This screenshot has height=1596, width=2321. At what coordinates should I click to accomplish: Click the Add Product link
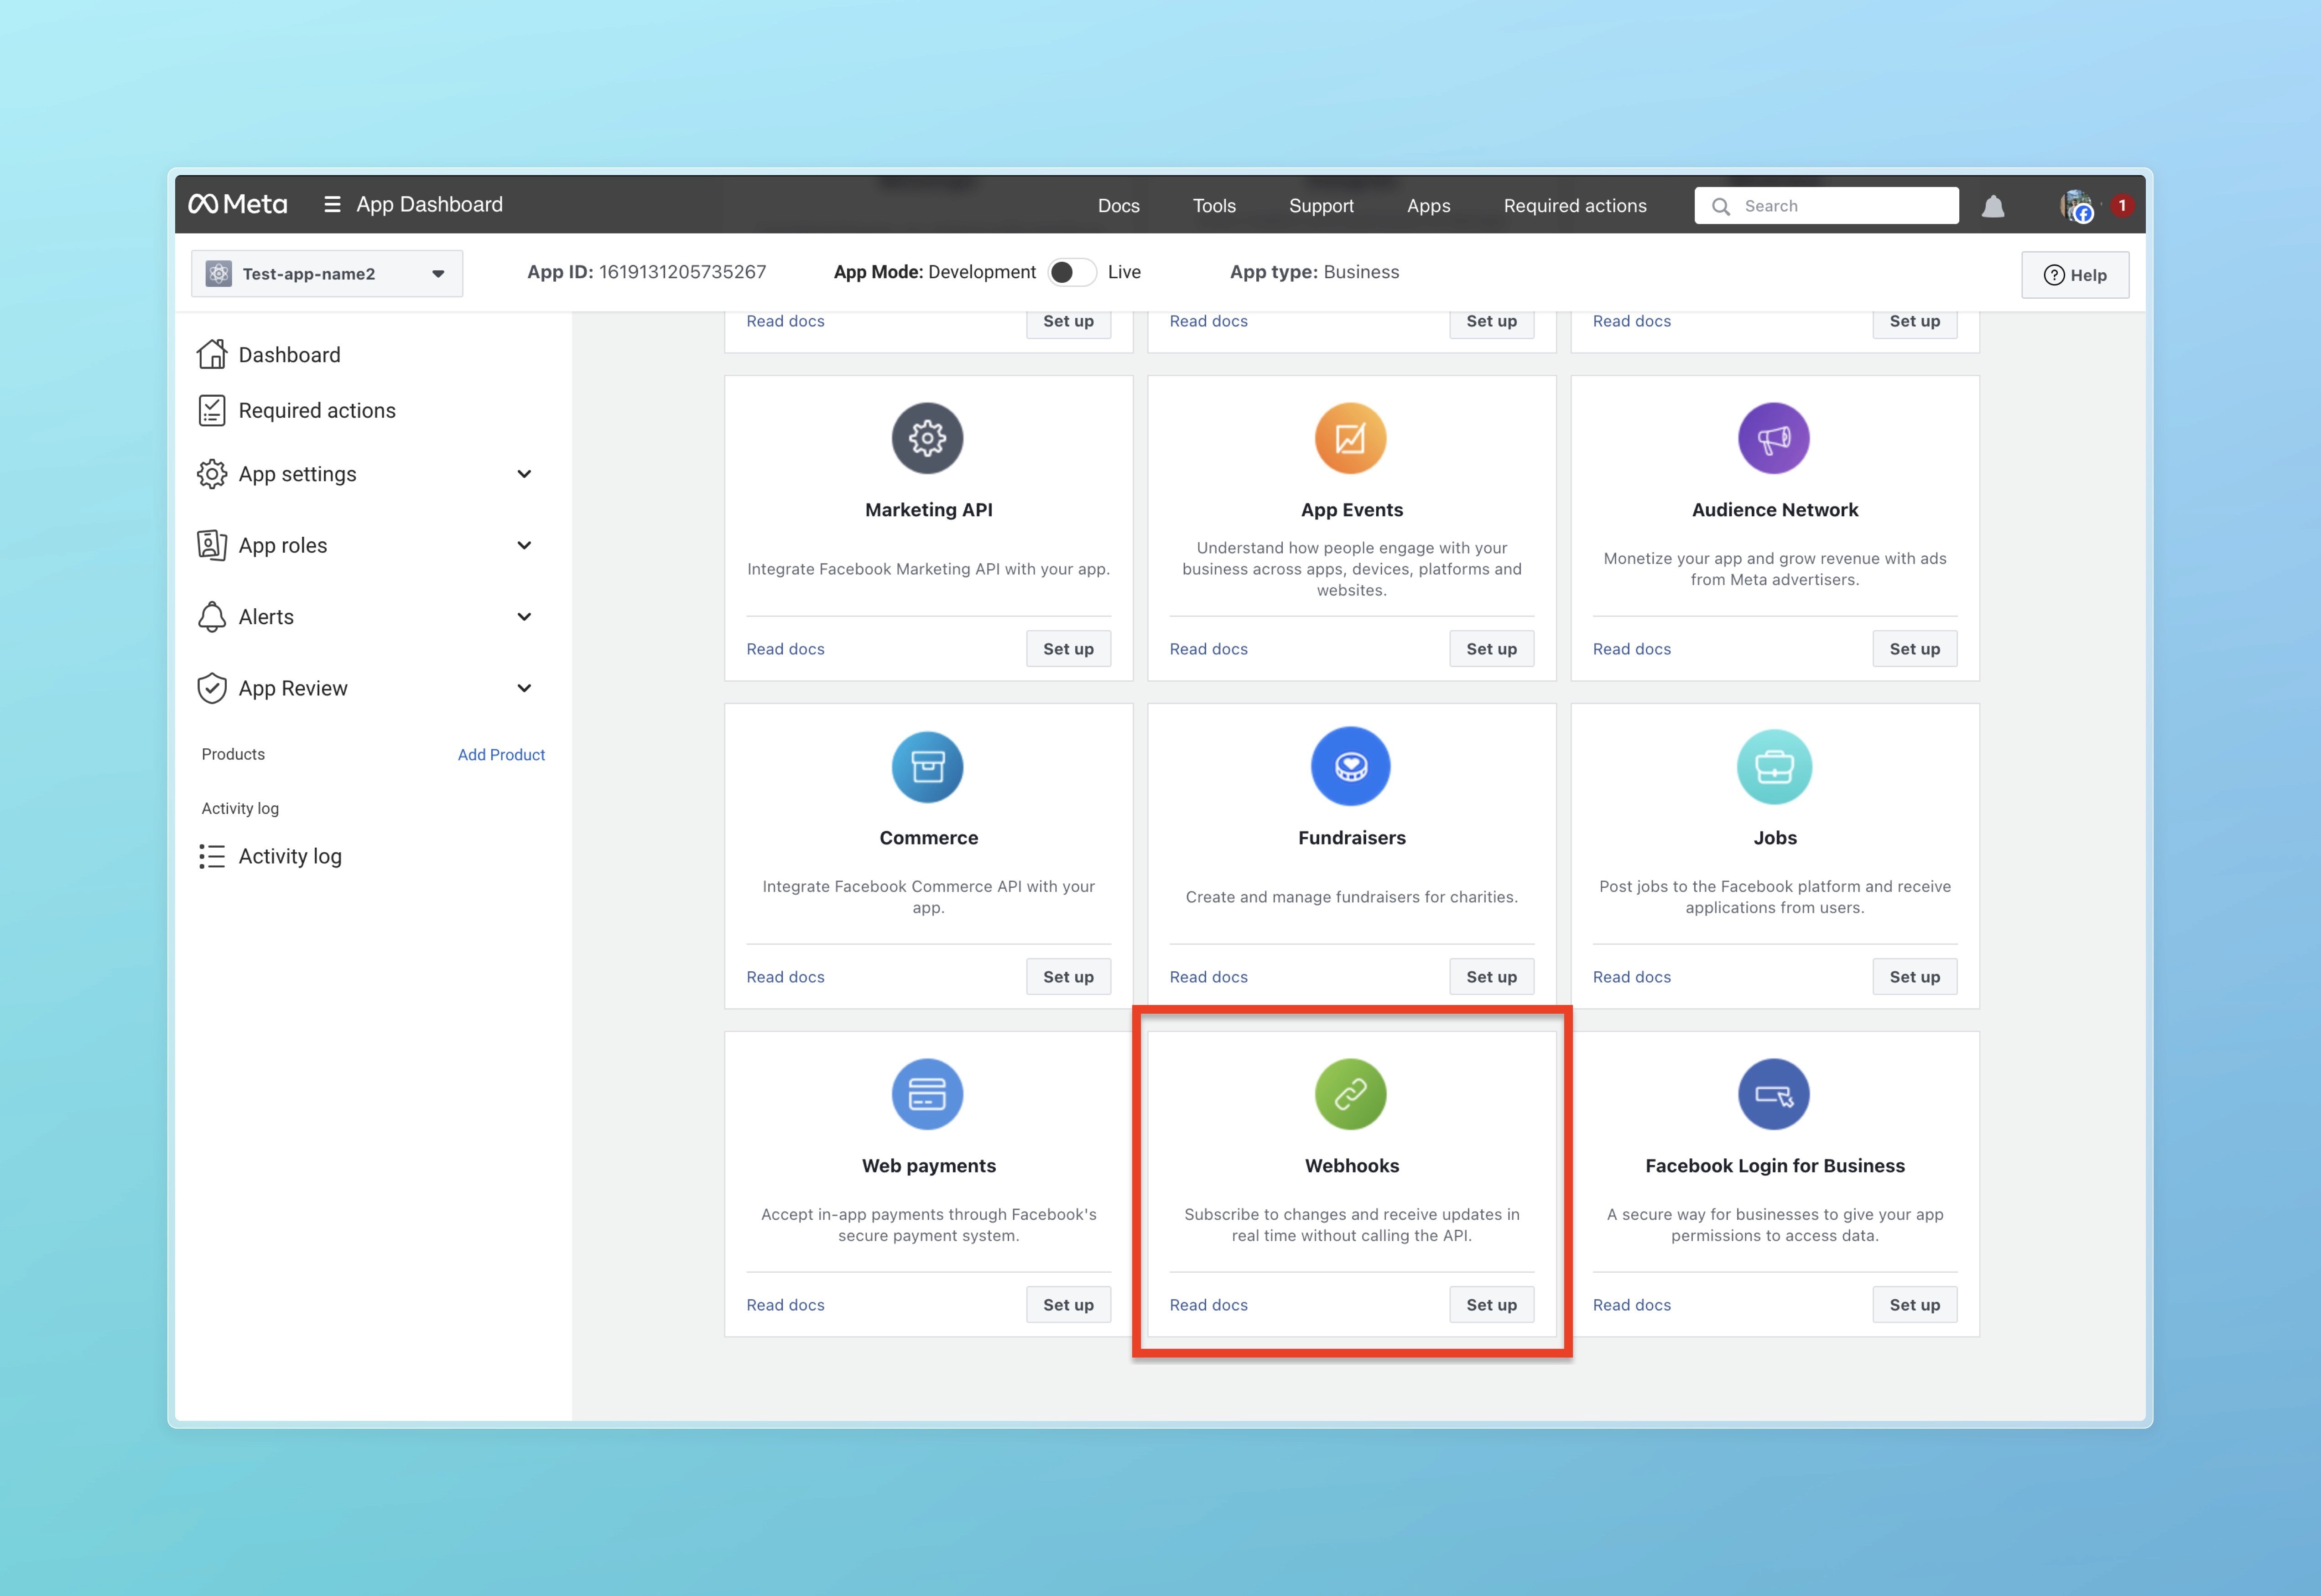point(501,755)
